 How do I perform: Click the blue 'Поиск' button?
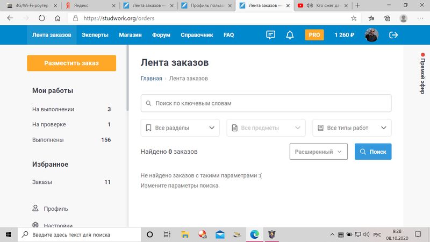click(373, 152)
